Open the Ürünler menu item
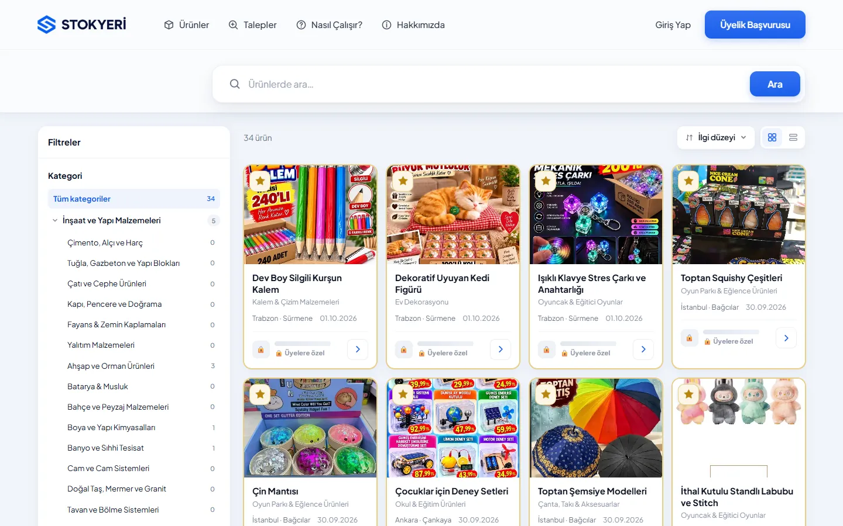Image resolution: width=843 pixels, height=526 pixels. coord(186,25)
